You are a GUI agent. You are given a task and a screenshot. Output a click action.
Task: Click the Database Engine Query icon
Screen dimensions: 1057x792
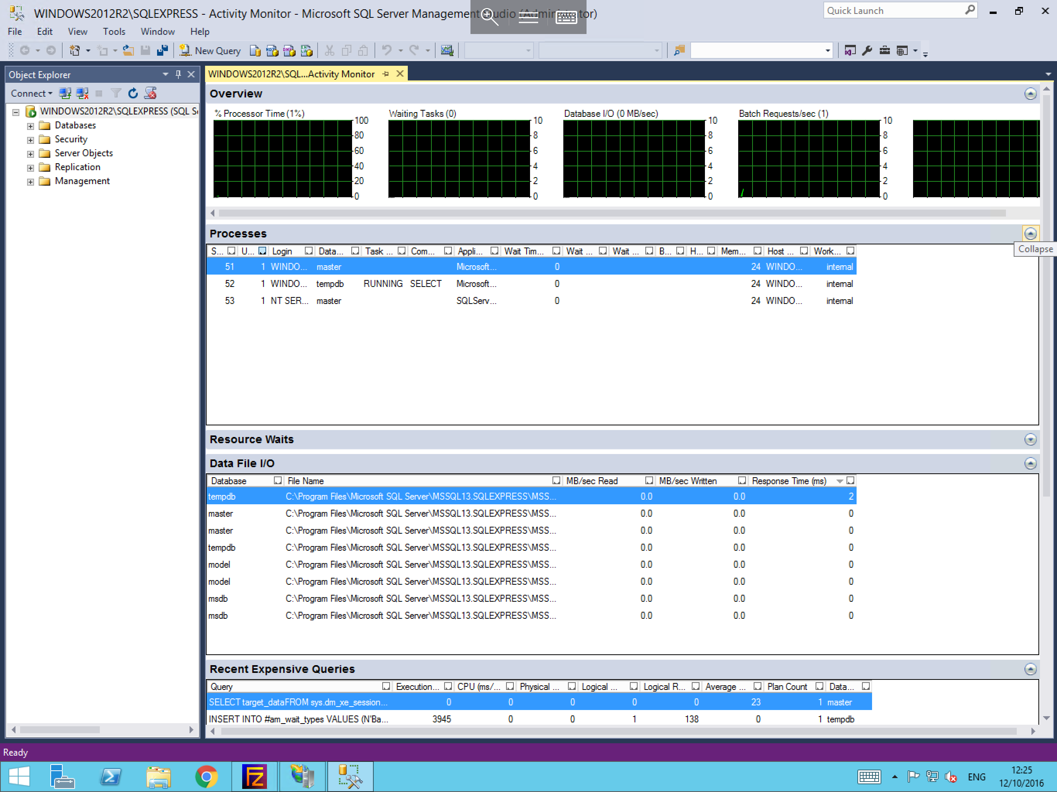point(255,51)
